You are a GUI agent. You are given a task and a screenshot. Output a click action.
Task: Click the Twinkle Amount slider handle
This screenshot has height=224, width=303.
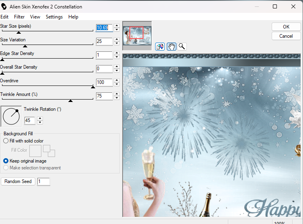[71, 101]
